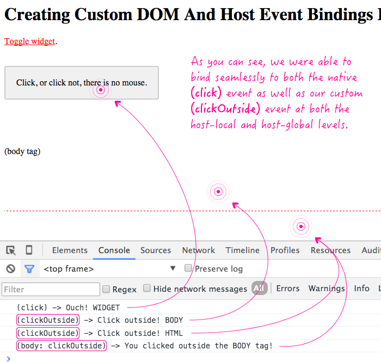Screen dimensions: 381x362
Task: Tick Hide network messages checkbox
Action: [147, 289]
